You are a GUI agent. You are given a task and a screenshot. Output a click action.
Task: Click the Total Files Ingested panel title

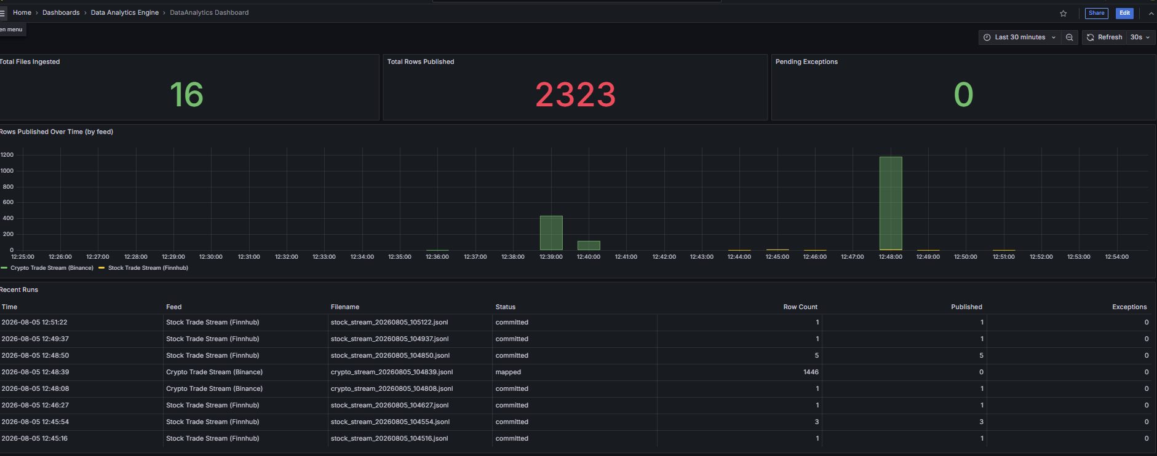[30, 61]
